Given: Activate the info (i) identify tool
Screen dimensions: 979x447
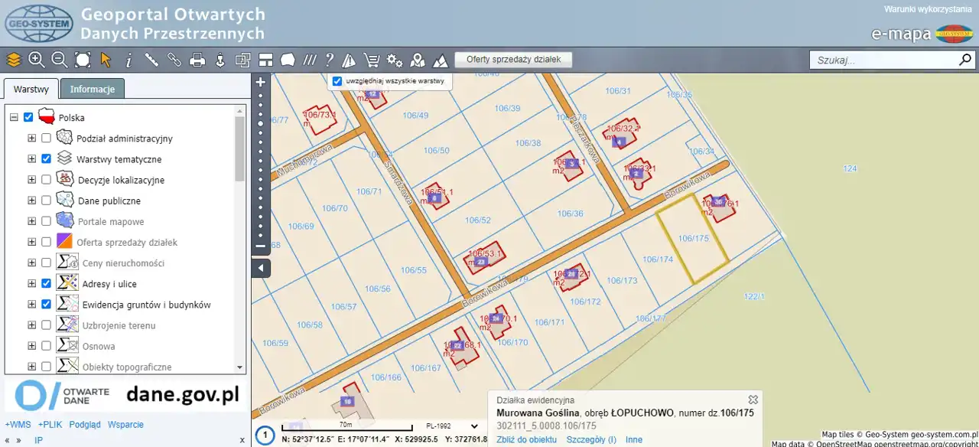Looking at the screenshot, I should coord(128,60).
